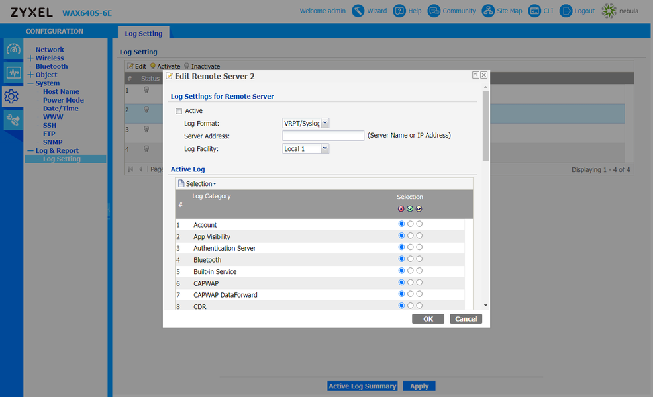Open the Community forum icon
Screen dimensions: 653x397
434,11
